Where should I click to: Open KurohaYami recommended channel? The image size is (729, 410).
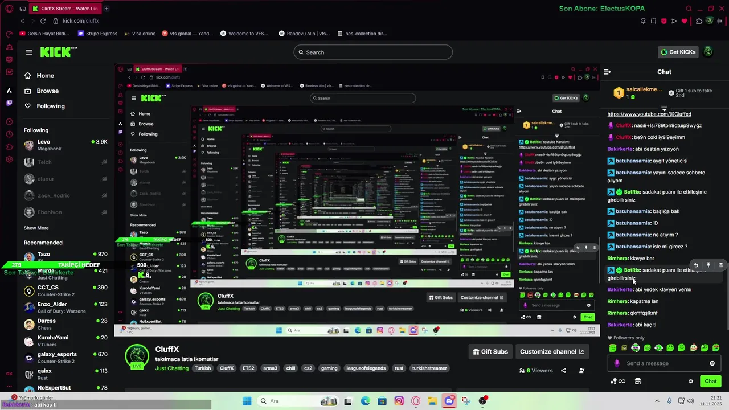pyautogui.click(x=65, y=341)
